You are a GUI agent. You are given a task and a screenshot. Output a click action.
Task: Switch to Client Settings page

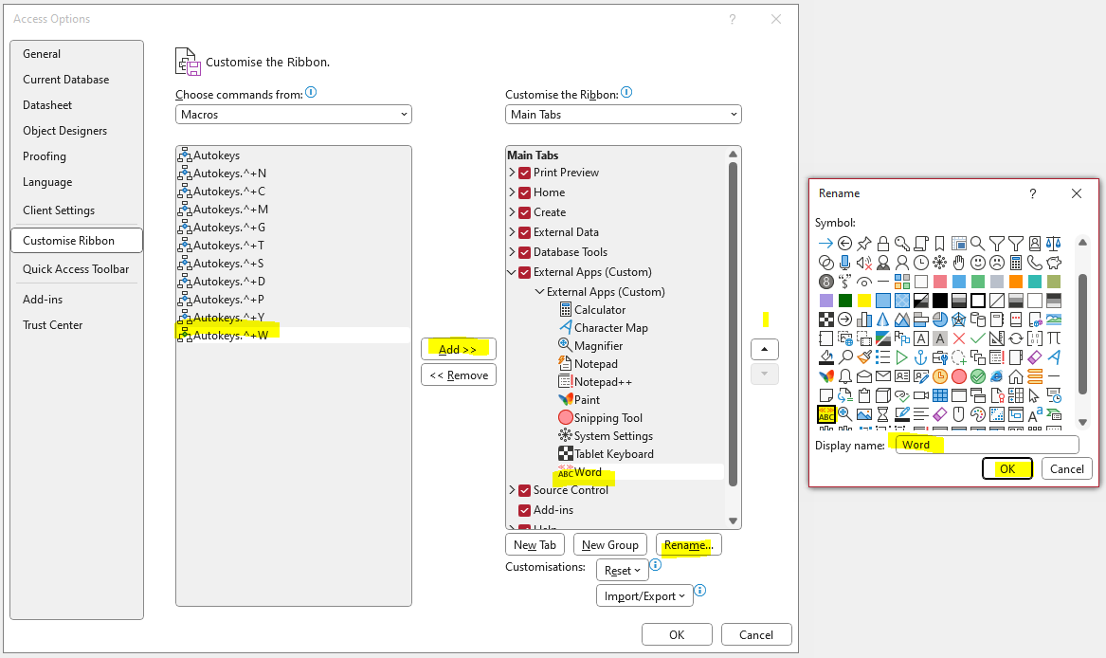coord(59,210)
